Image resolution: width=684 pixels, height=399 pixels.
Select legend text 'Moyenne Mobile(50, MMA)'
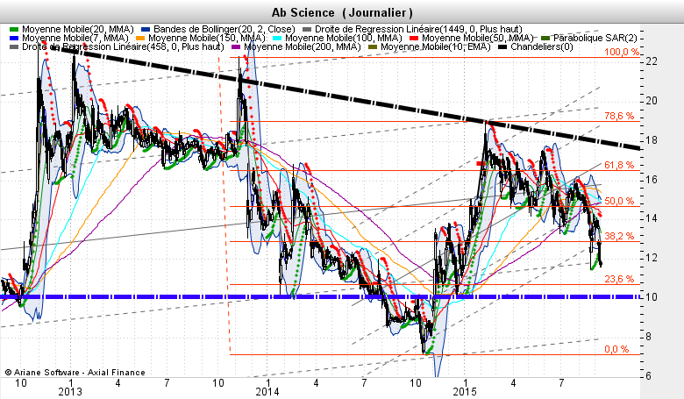click(478, 38)
